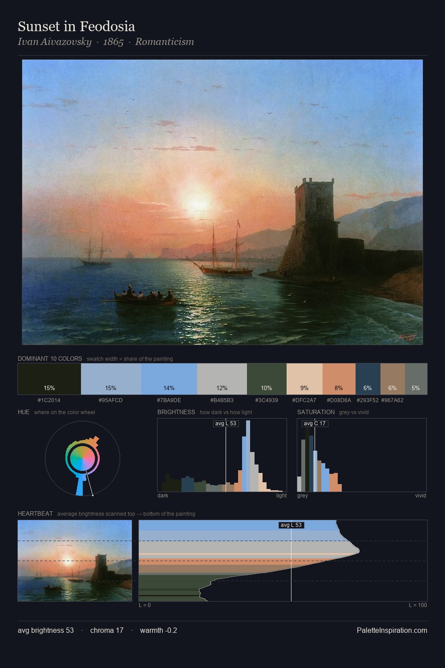Click the "dark" axis label

click(x=163, y=496)
